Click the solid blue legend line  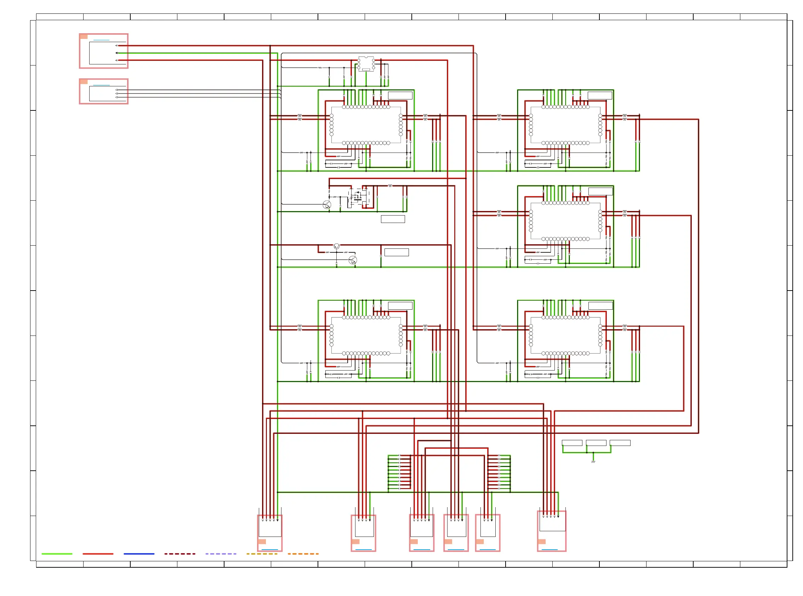[139, 554]
